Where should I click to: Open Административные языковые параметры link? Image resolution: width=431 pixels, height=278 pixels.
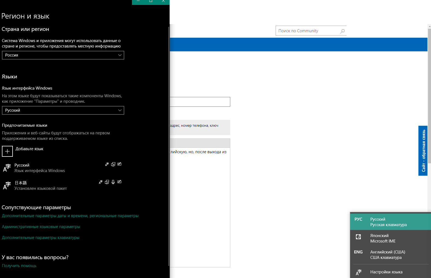click(x=41, y=227)
